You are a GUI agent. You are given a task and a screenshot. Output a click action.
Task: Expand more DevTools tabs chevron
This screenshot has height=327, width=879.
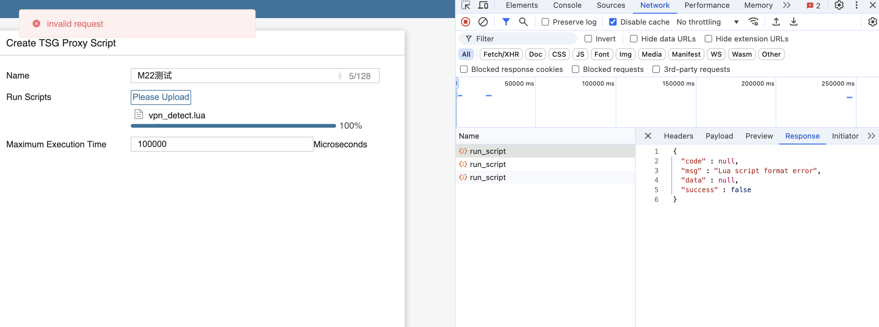(x=787, y=6)
